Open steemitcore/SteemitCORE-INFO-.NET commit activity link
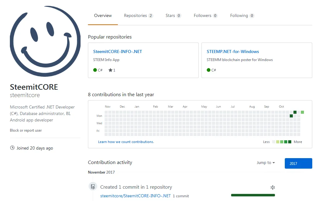328x201 pixels. pos(135,196)
